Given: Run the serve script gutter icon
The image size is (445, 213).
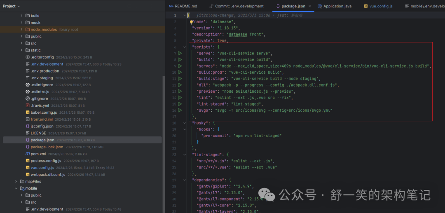Looking at the screenshot, I should [180, 53].
